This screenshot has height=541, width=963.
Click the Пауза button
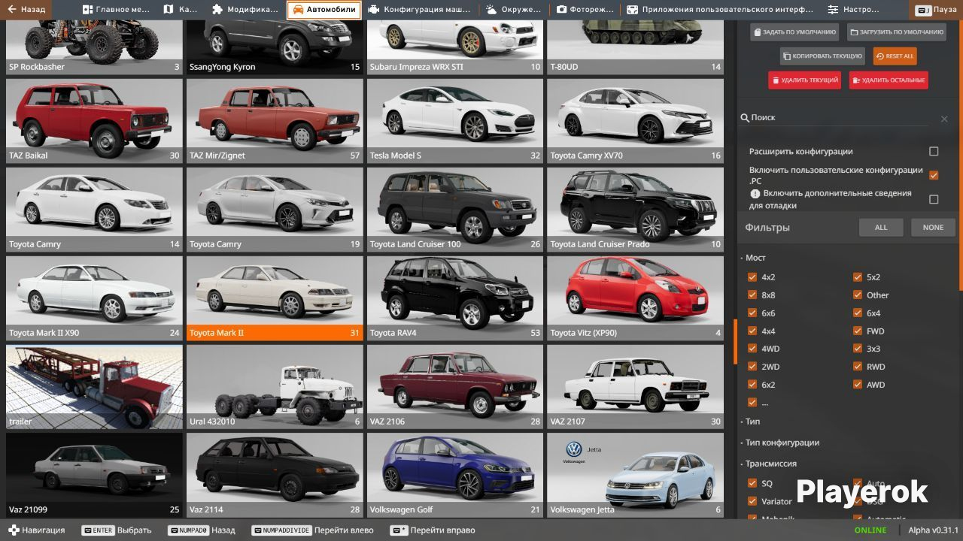pos(936,10)
